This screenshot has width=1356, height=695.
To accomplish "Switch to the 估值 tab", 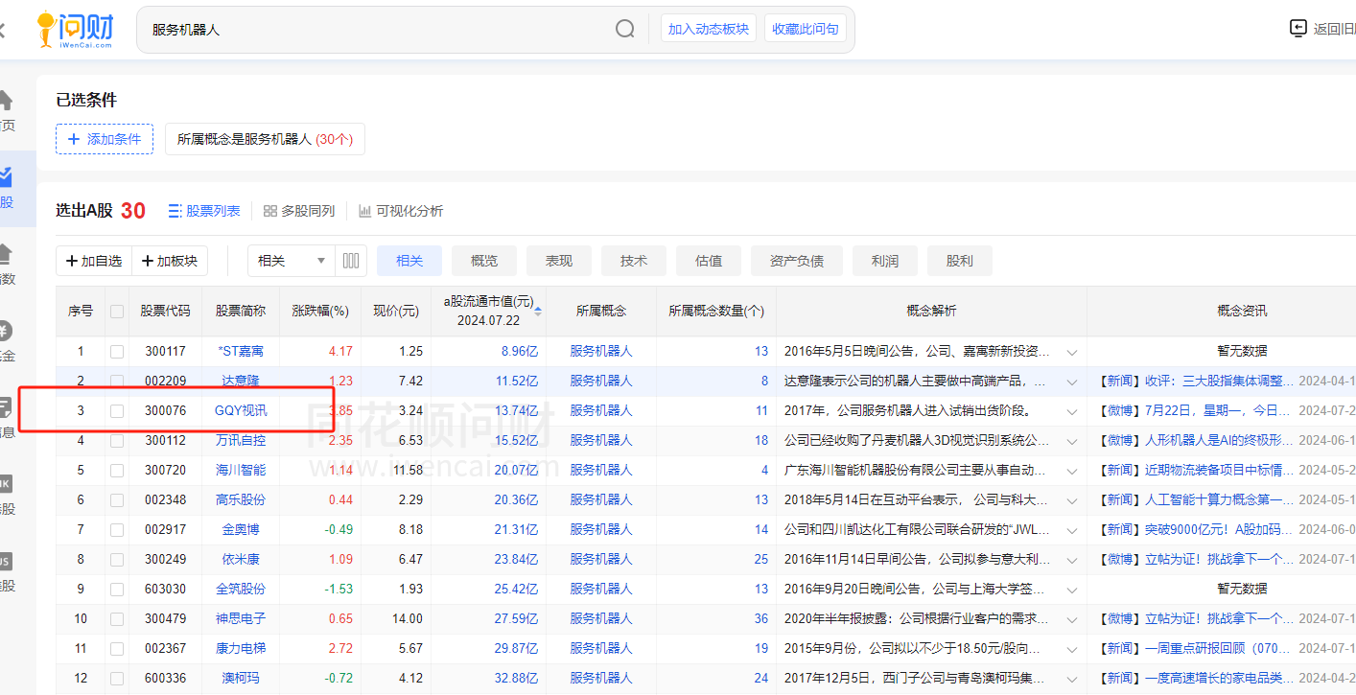I will [709, 261].
